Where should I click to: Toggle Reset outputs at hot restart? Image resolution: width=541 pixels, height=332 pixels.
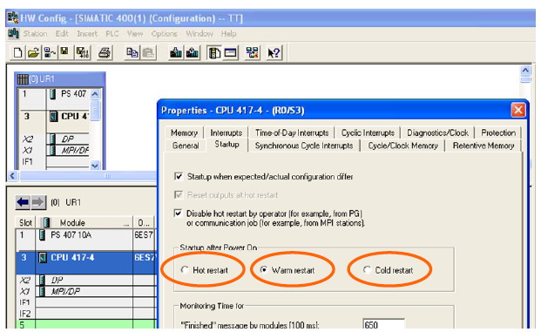[179, 195]
